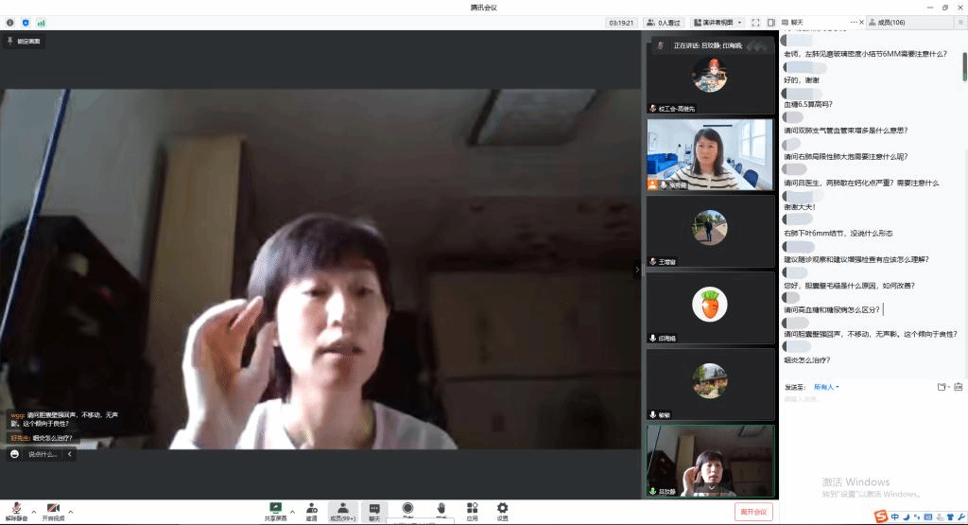Turn on camera with 开启视频

[x=53, y=511]
